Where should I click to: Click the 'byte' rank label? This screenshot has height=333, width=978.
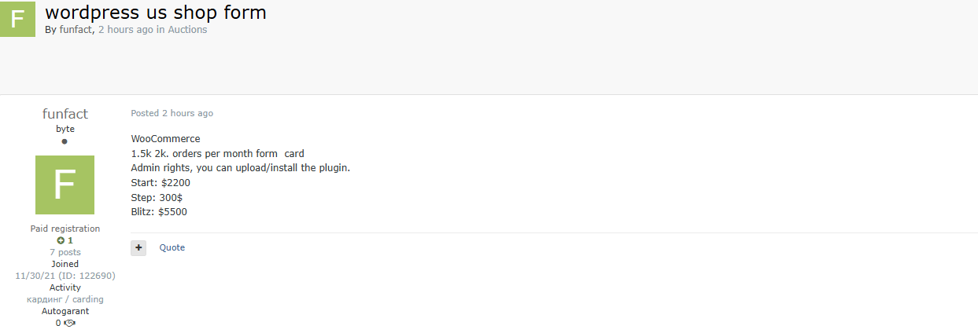65,129
